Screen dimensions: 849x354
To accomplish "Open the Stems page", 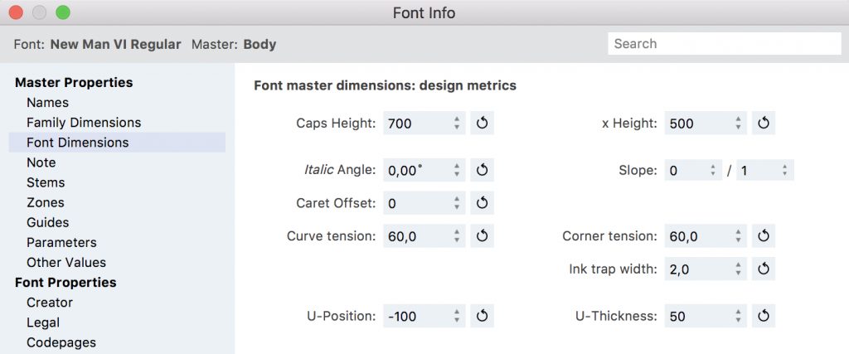I will pos(46,182).
